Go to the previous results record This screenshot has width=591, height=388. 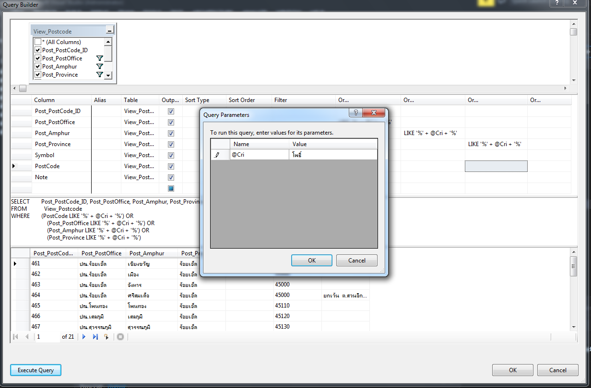click(x=27, y=337)
